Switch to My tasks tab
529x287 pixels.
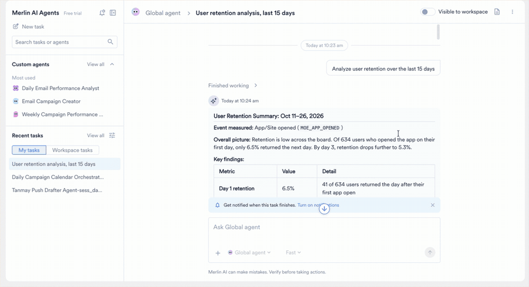pyautogui.click(x=29, y=150)
